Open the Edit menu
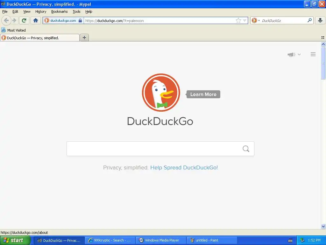Viewport: 326px width, 245px height. (15, 11)
